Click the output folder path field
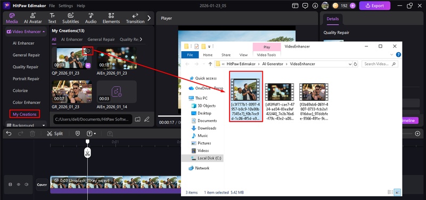Screen dimensions: 426x200 click(93, 119)
